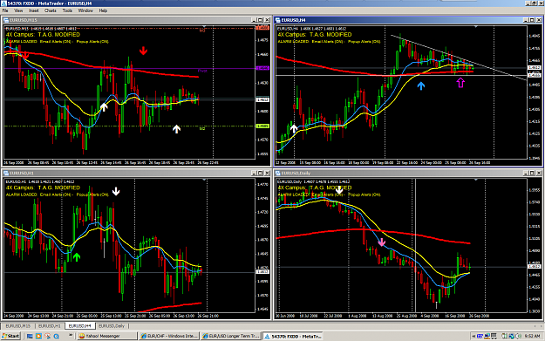
Task: Minimize the EURUSD,M15 chart window
Action: point(254,20)
